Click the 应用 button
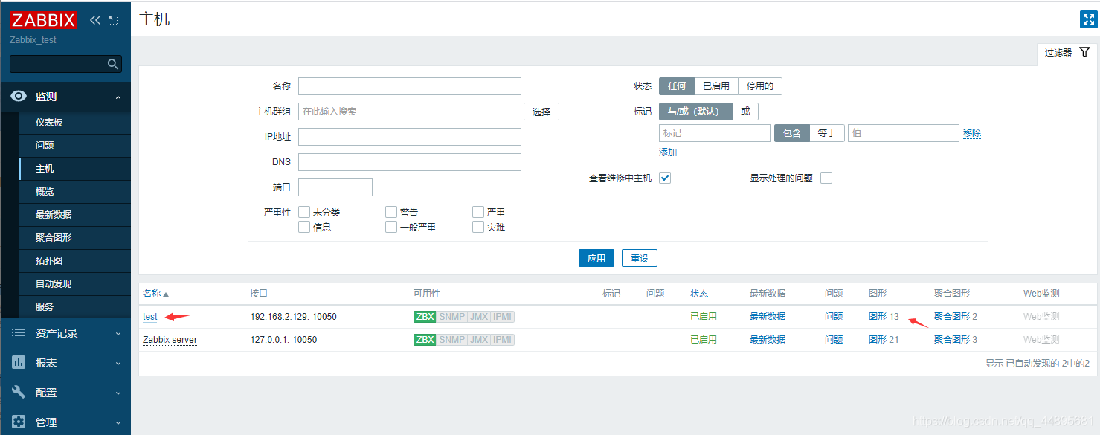1100x435 pixels. pyautogui.click(x=596, y=259)
